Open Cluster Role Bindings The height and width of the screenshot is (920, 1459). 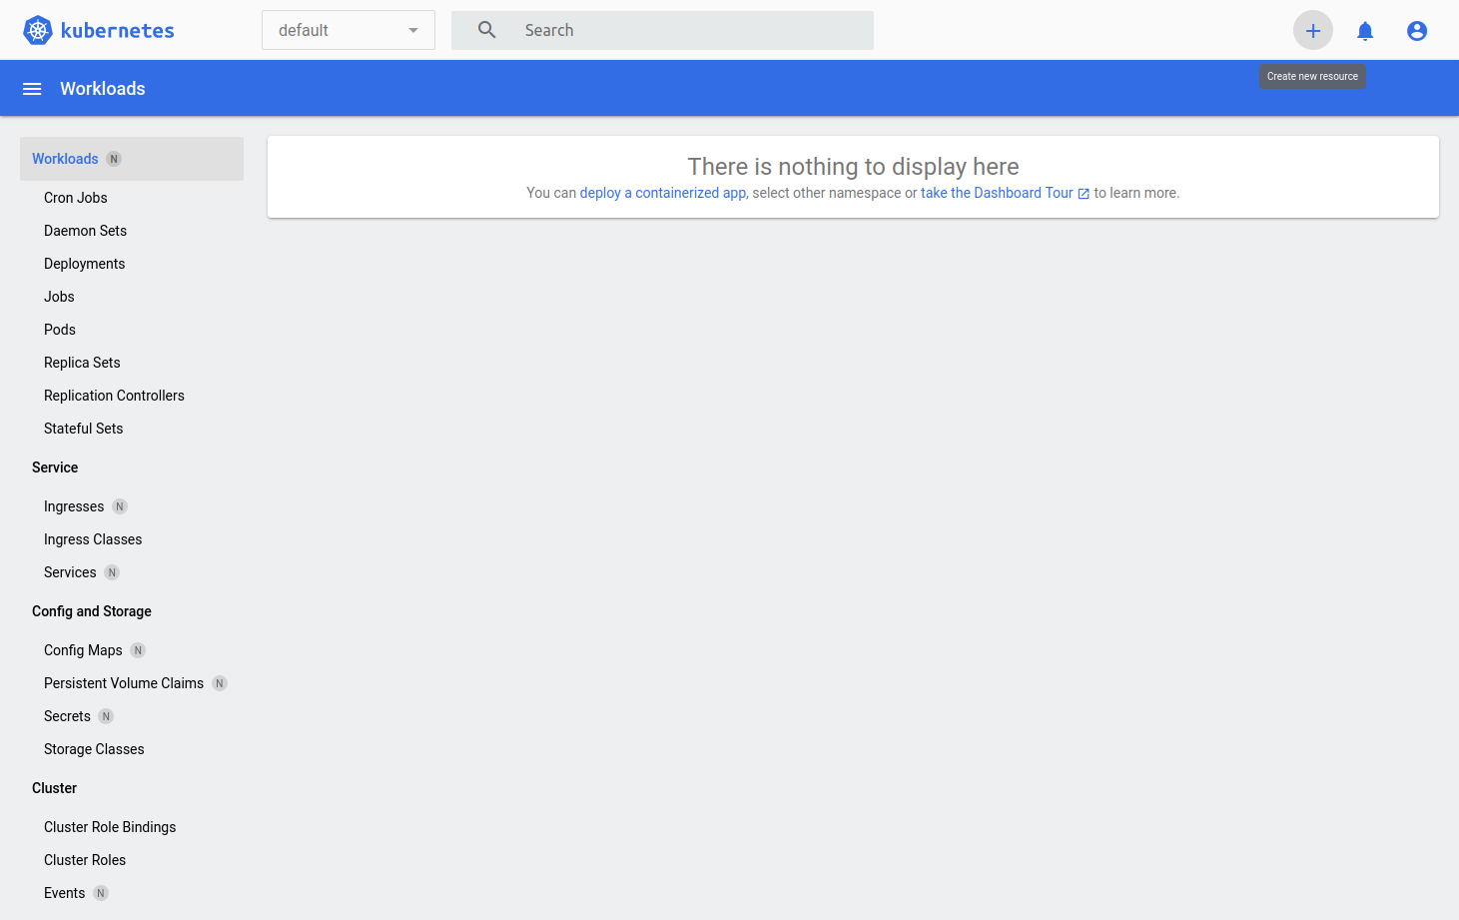click(x=110, y=826)
